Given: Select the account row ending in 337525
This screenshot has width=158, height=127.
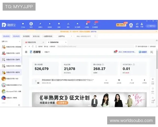Looking at the screenshot, I should pyautogui.click(x=11, y=85).
